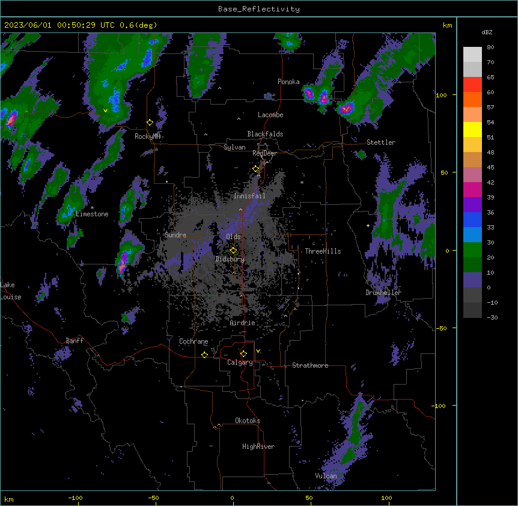Click the Ponoka city label

click(288, 82)
